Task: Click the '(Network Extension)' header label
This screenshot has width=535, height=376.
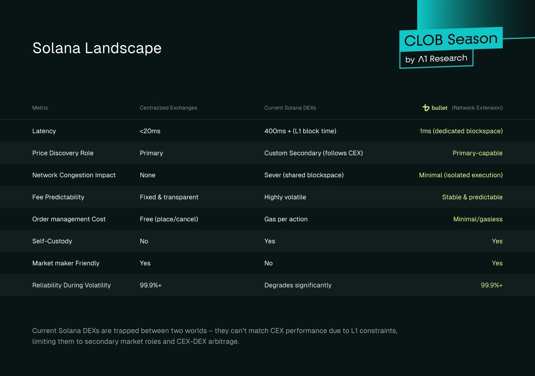Action: point(477,108)
